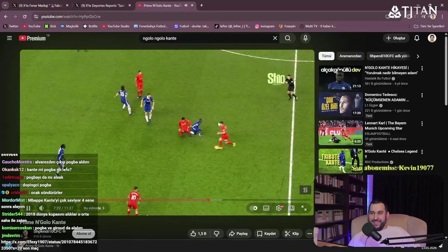Open the Foxepin bookmark
The height and width of the screenshot is (252, 448).
[287, 26]
